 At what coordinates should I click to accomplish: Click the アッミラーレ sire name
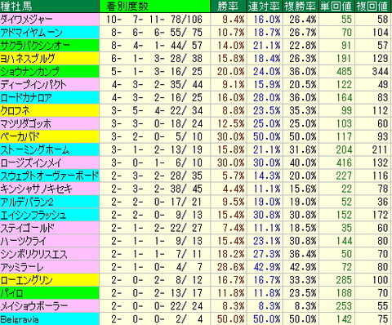[22, 268]
